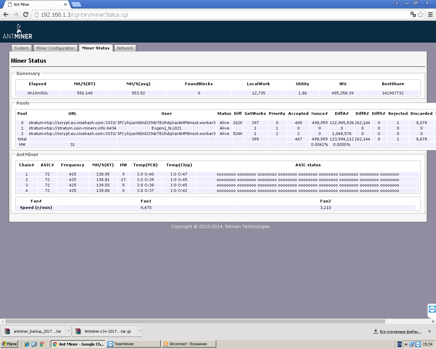Screen dimensions: 436x349
Task: Expand options for antminer_backup download
Action: click(x=68, y=331)
